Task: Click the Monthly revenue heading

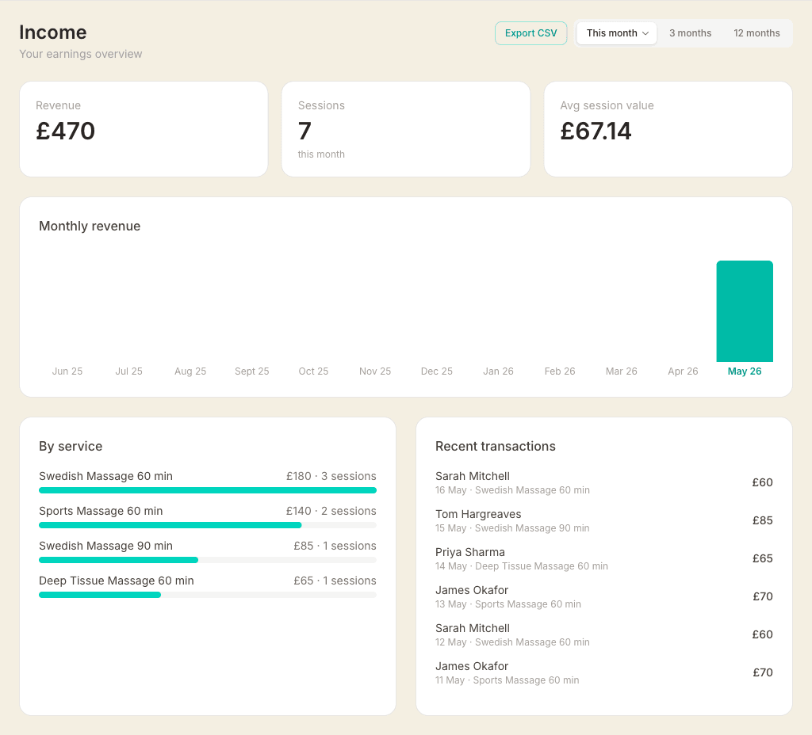Action: pos(90,226)
